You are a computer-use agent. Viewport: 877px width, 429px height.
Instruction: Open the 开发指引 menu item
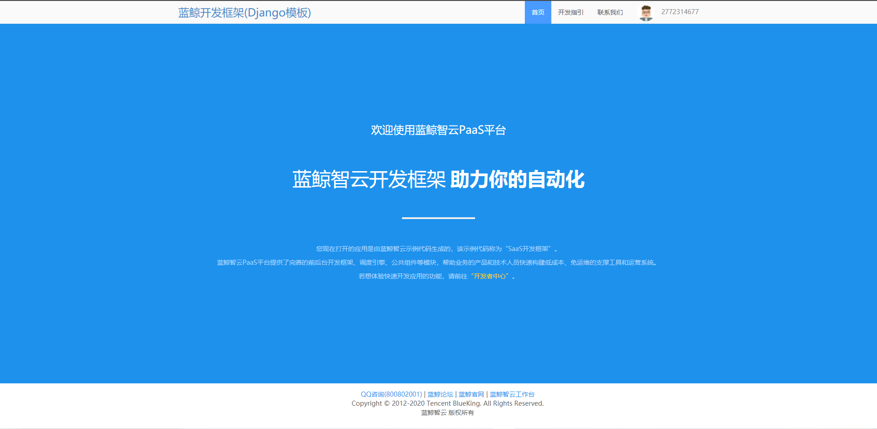tap(571, 12)
